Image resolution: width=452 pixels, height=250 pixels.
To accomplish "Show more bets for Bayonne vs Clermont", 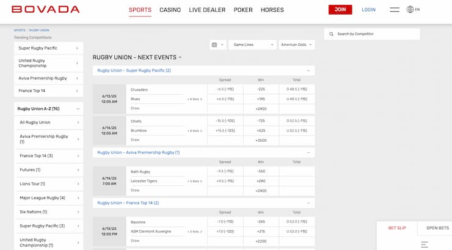I will [x=195, y=232].
